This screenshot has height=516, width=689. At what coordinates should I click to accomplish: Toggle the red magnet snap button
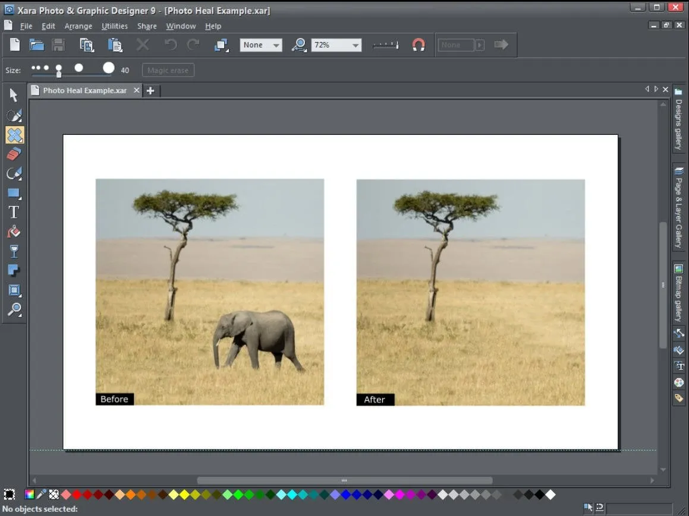point(419,45)
